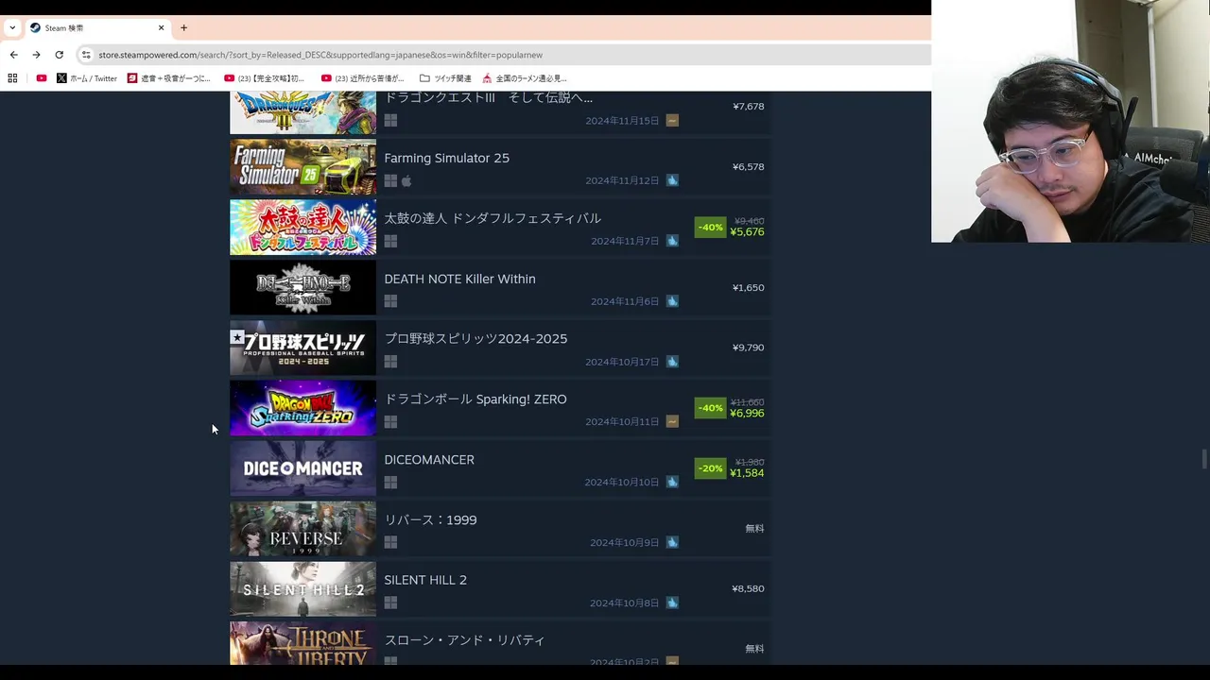Click プロ野球スピリッツ2024-2025 title text
The height and width of the screenshot is (680, 1210).
tap(475, 339)
